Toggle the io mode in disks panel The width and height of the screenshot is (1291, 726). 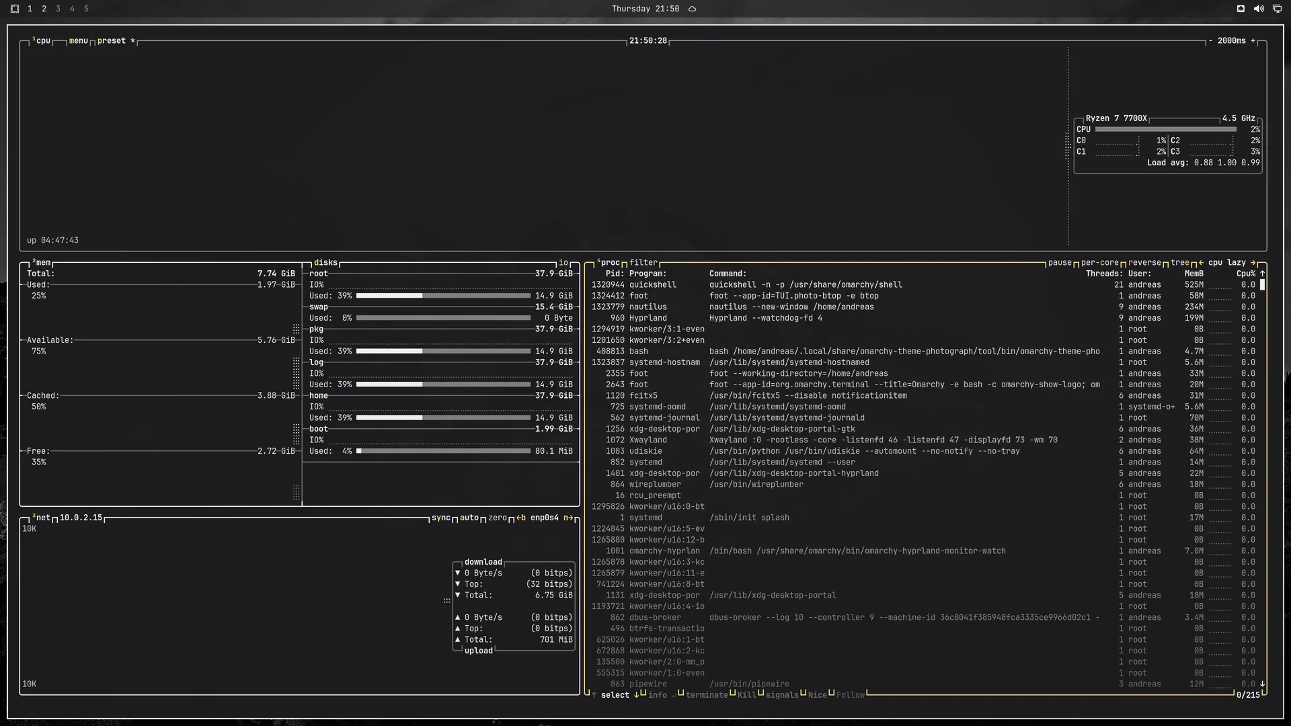(563, 263)
